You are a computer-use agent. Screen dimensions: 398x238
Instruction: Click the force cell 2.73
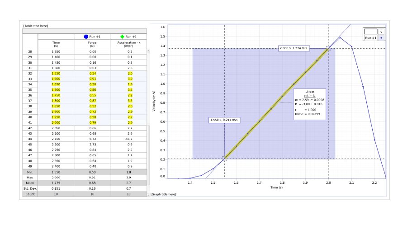[93, 145]
